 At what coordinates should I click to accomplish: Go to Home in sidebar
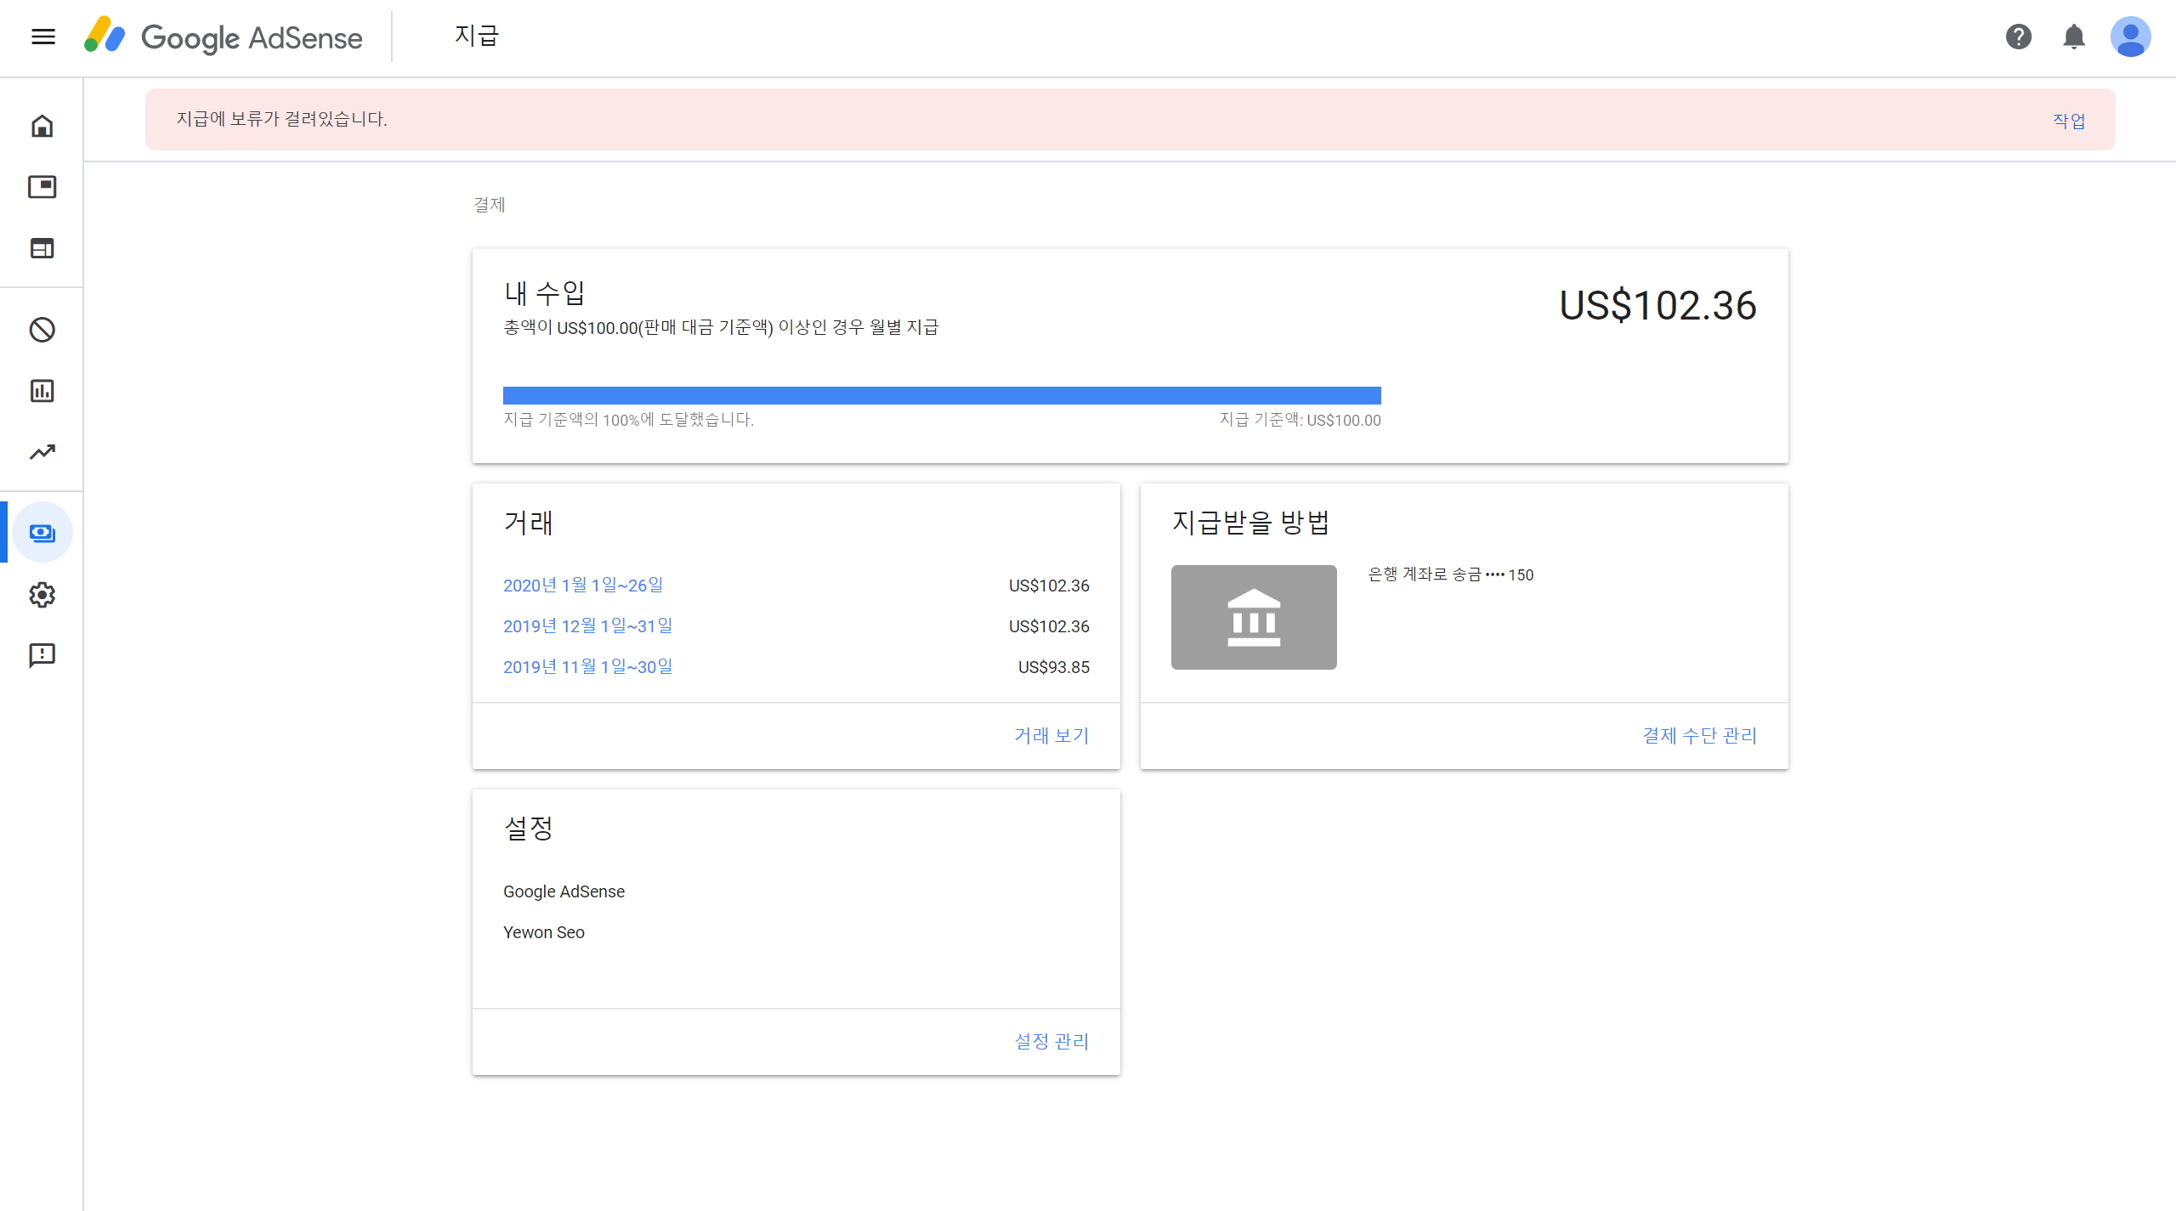(42, 126)
